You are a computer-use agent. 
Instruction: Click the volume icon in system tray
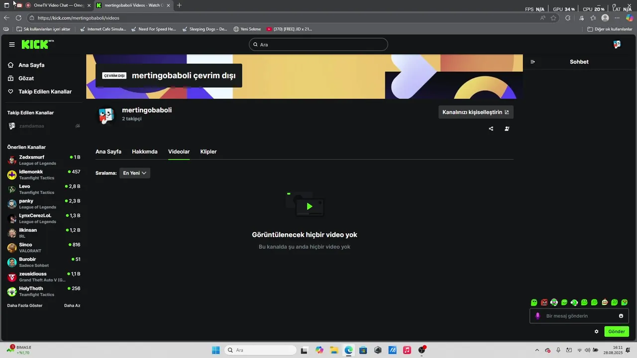(x=587, y=350)
